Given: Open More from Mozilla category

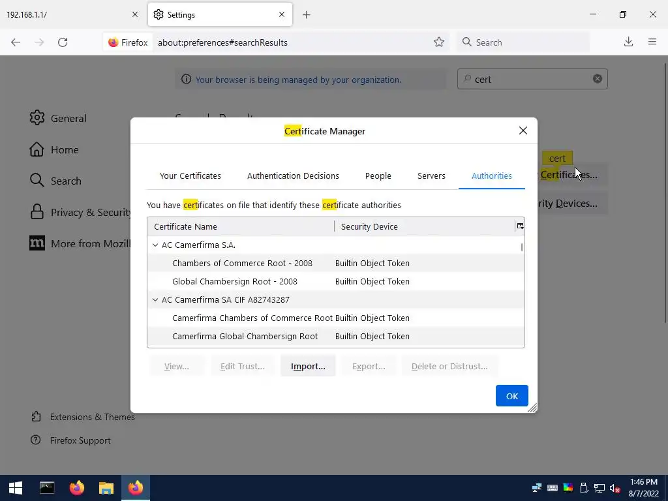Looking at the screenshot, I should [80, 243].
